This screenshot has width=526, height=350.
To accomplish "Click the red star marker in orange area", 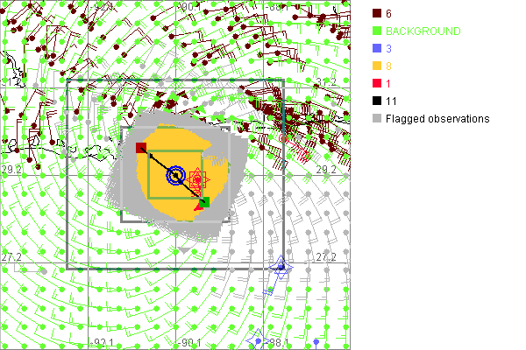I will [x=197, y=180].
